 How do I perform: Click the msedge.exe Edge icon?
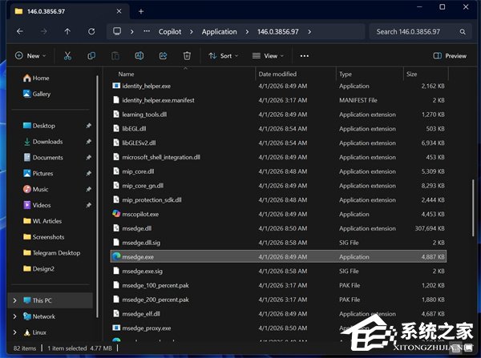[x=116, y=256]
